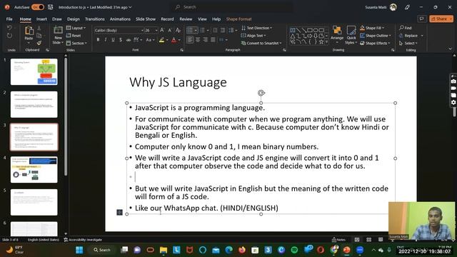The image size is (457, 257).
Task: Click Replace in Editing group
Action: point(409,36)
